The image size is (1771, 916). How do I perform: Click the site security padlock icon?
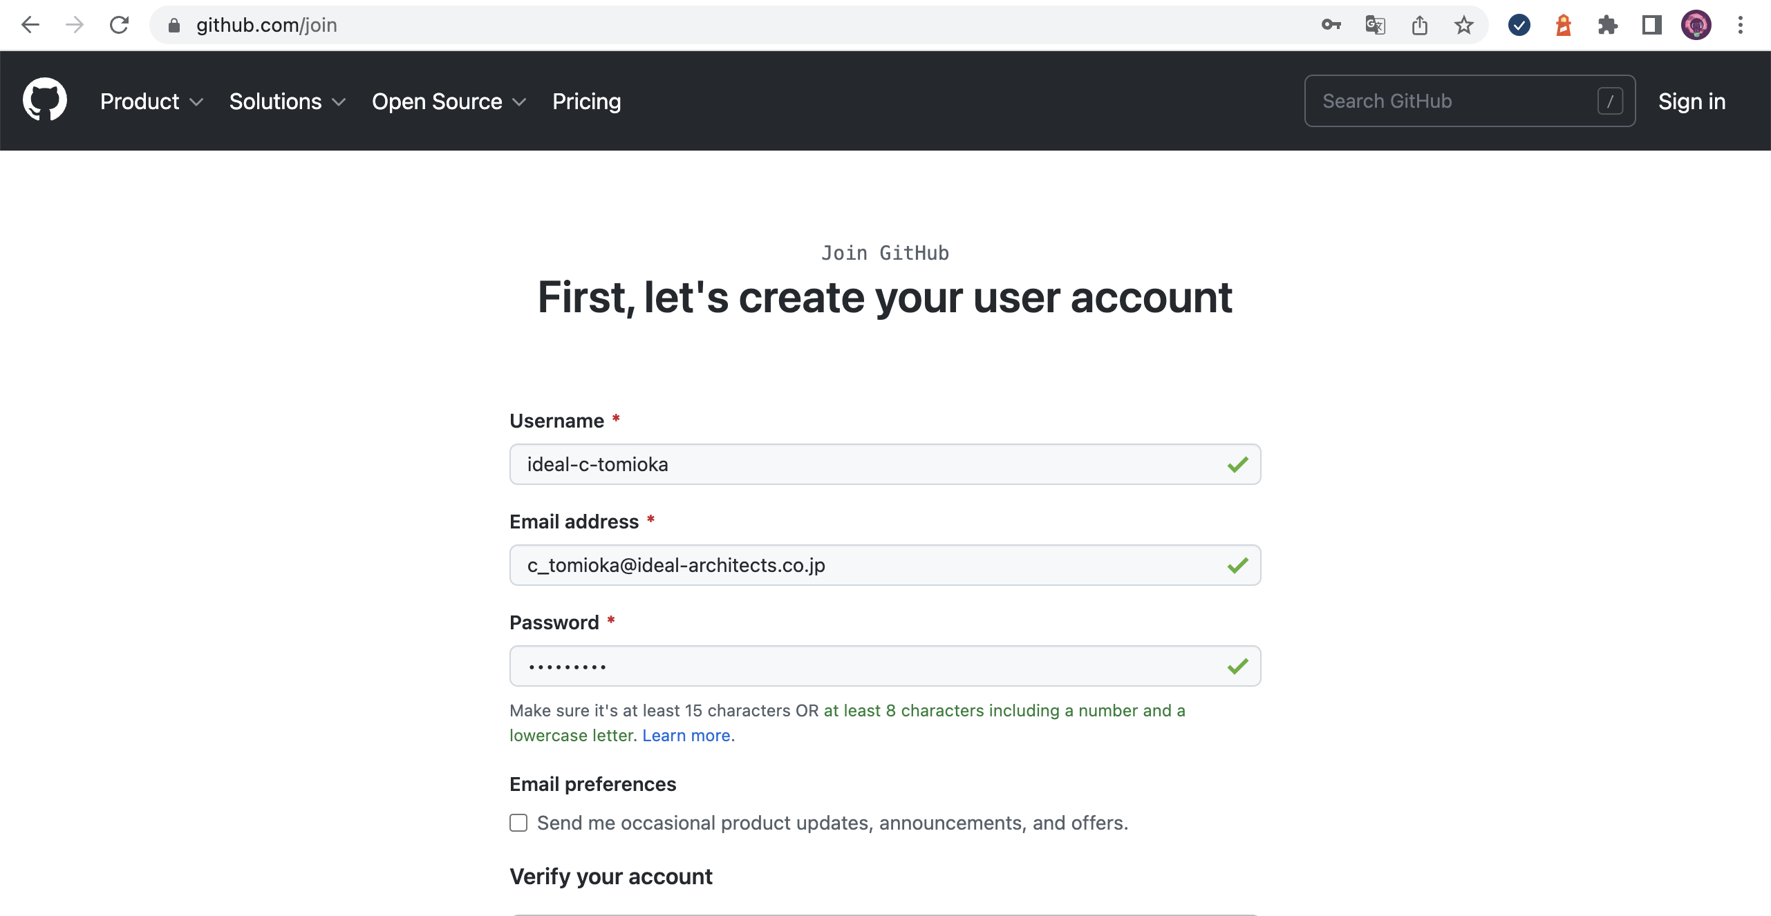tap(174, 25)
